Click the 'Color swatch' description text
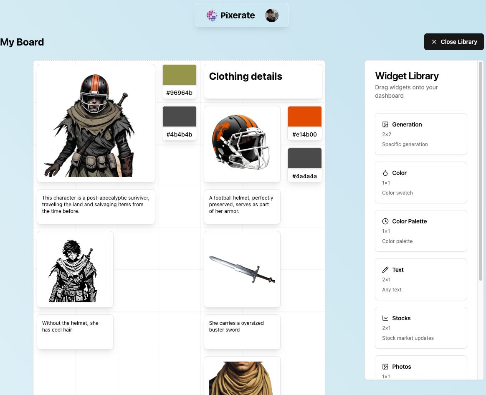This screenshot has width=486, height=395. [397, 193]
